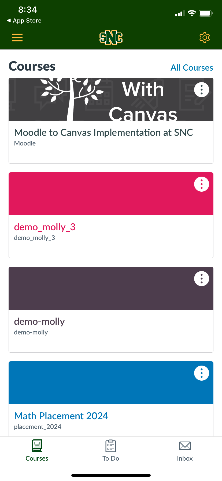
Task: Tap the Courses book icon
Action: [x=37, y=446]
